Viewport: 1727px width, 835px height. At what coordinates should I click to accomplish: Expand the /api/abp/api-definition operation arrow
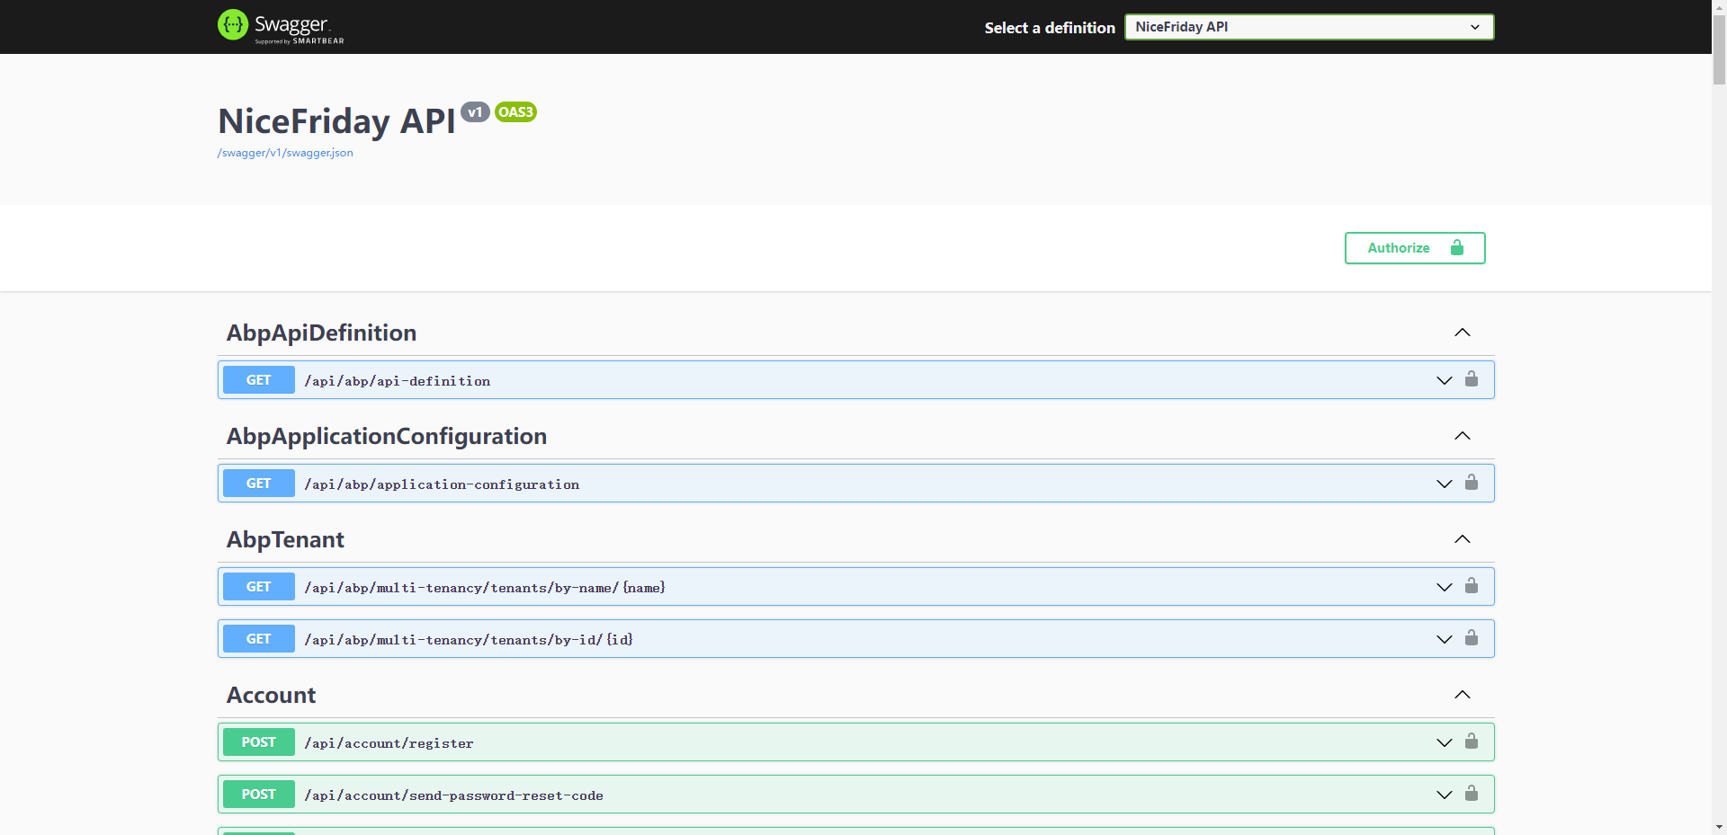point(1445,380)
